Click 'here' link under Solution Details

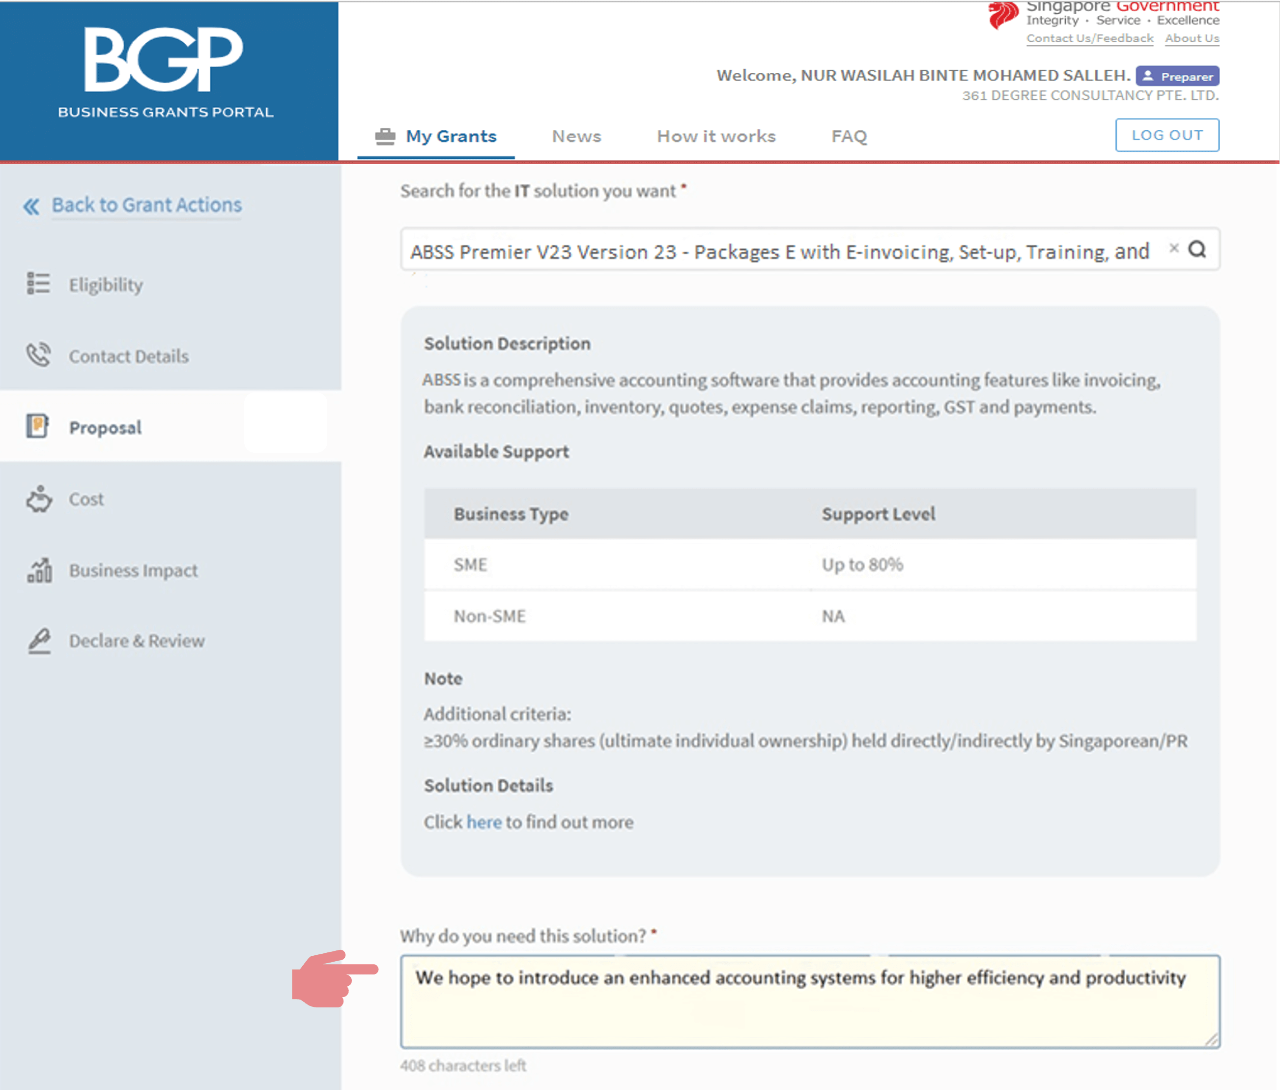pyautogui.click(x=484, y=823)
